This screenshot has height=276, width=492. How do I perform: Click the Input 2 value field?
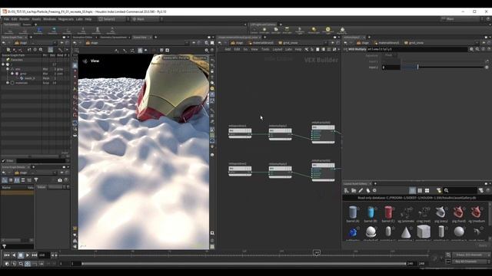tap(391, 67)
